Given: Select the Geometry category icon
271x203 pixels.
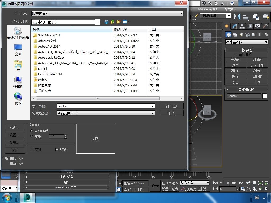Looking at the screenshot, I should click(x=228, y=35).
